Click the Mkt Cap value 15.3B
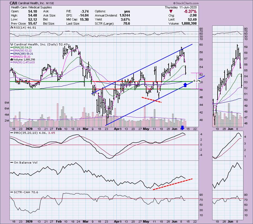This screenshot has height=224, width=253. point(84,19)
